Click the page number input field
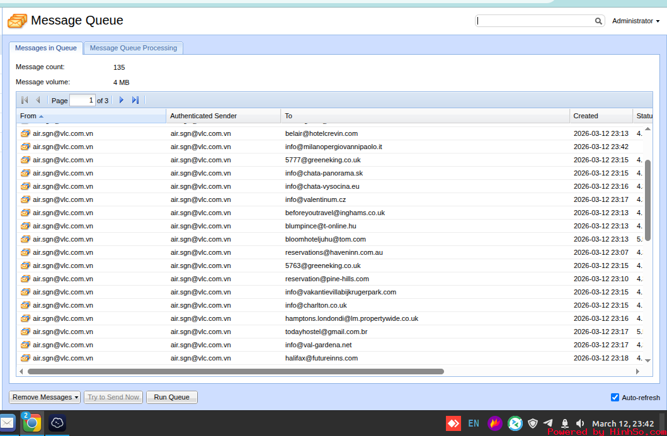667x436 pixels. tap(83, 100)
